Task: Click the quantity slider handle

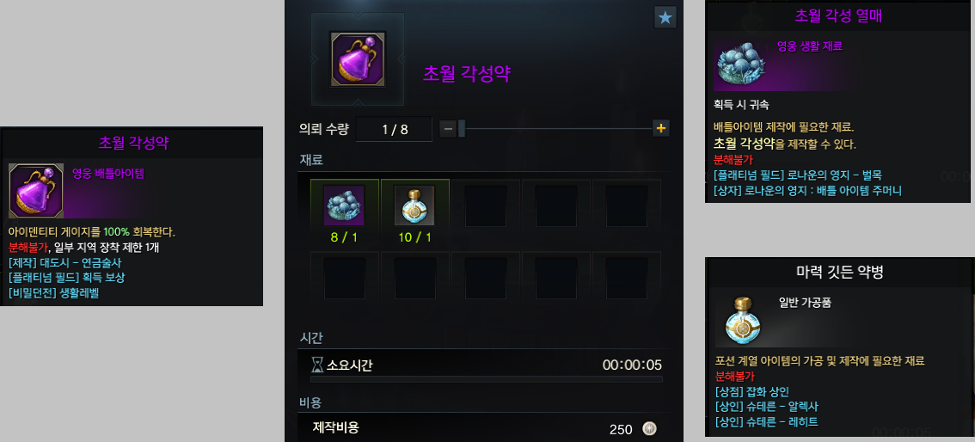Action: point(462,129)
